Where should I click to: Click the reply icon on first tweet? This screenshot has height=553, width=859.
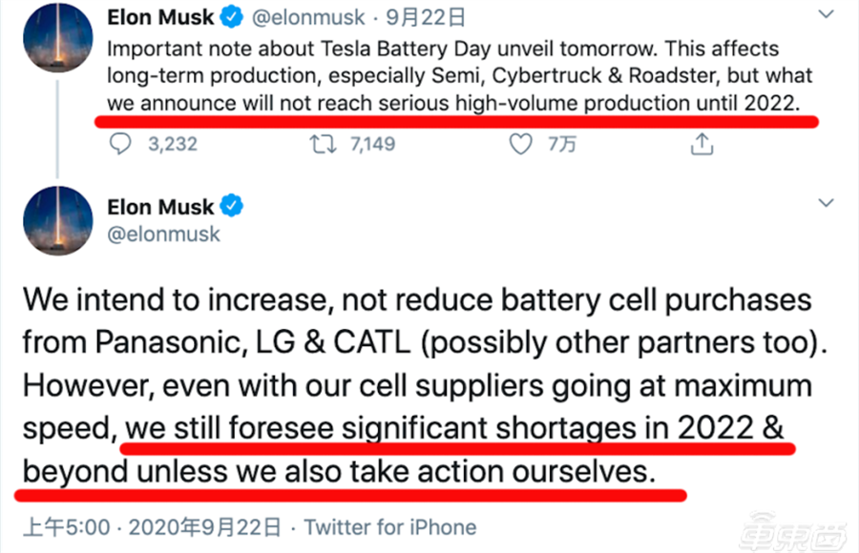[x=120, y=144]
